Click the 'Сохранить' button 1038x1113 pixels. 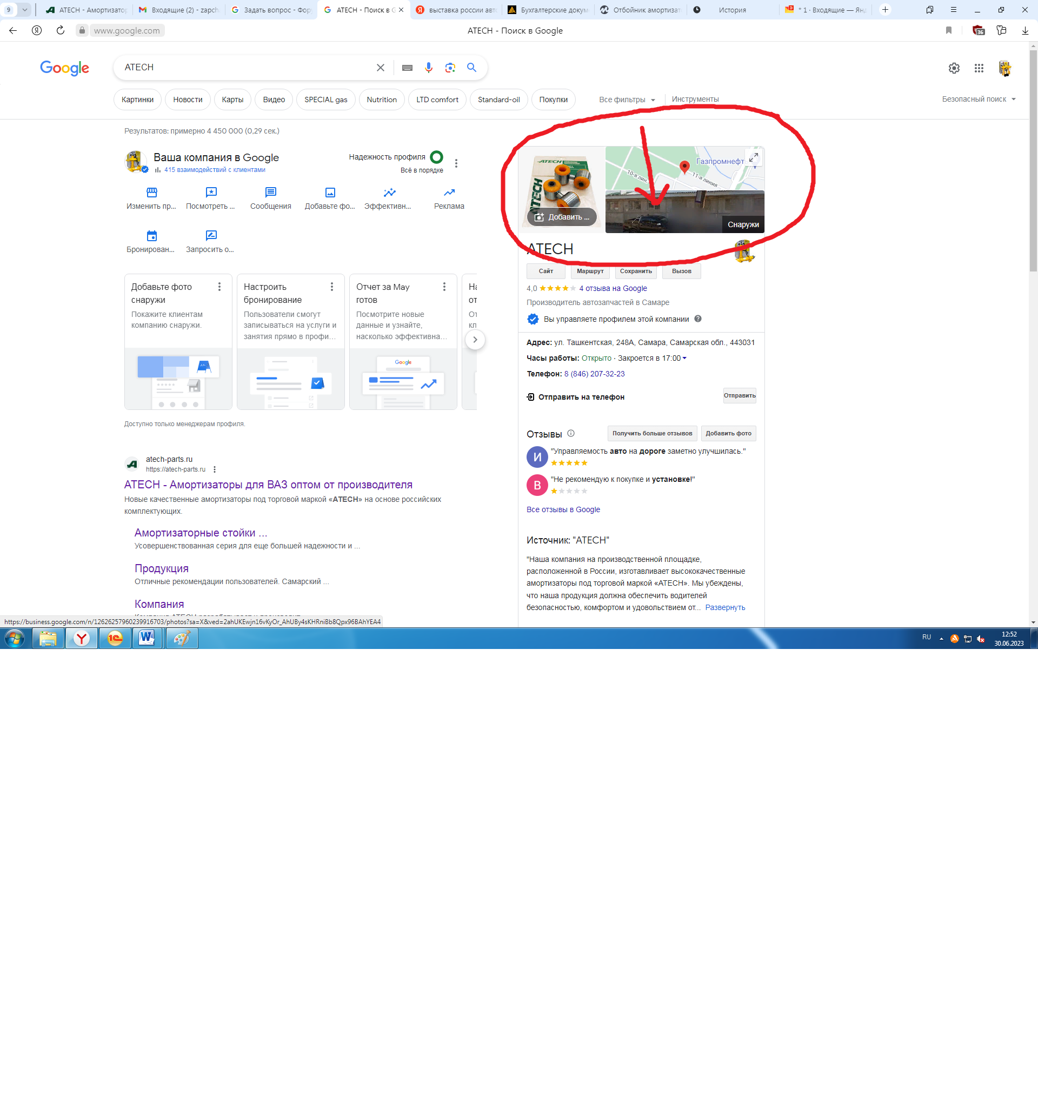(636, 271)
